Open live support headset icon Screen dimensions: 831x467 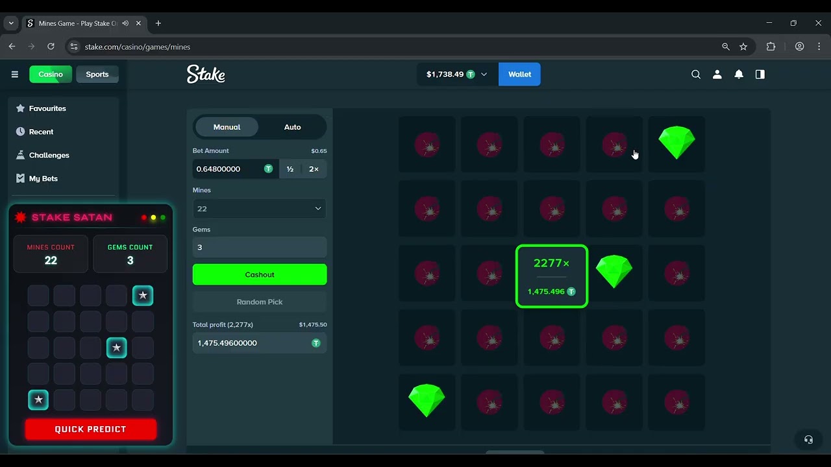[808, 439]
